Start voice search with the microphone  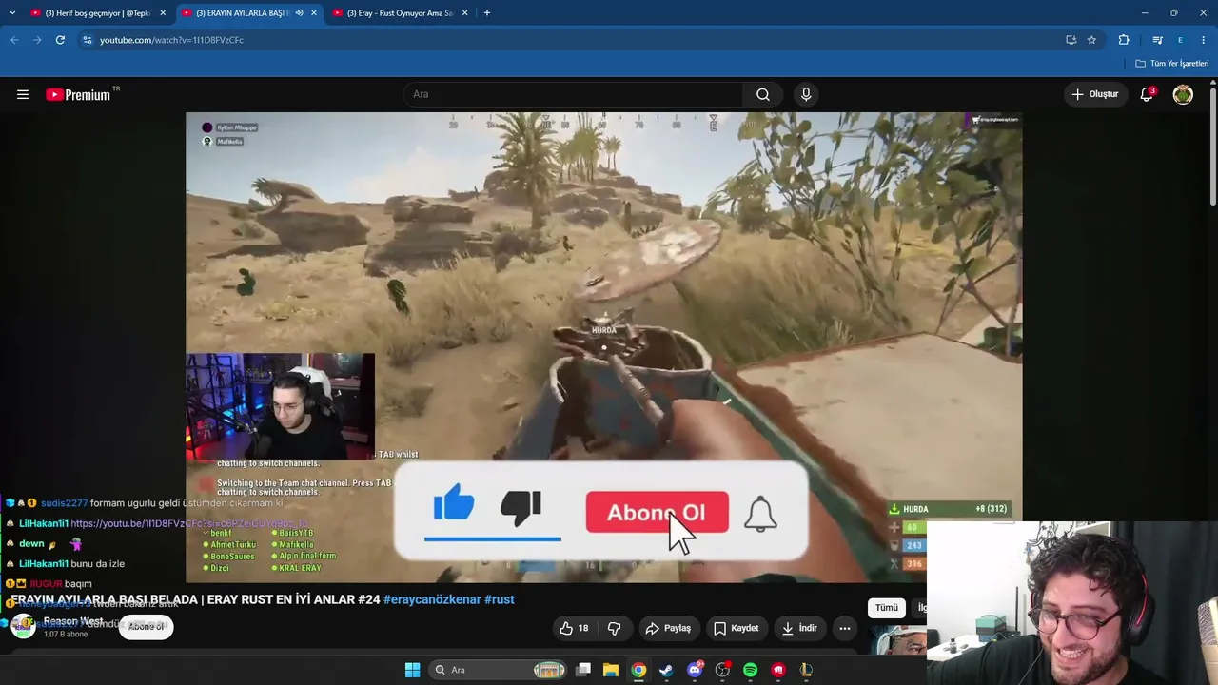806,94
